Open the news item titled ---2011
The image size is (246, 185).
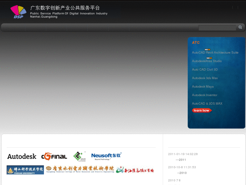coord(181,160)
